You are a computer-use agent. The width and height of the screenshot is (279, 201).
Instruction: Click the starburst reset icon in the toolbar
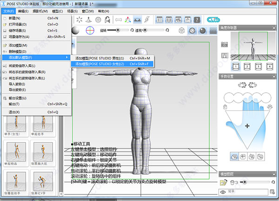coord(79,20)
